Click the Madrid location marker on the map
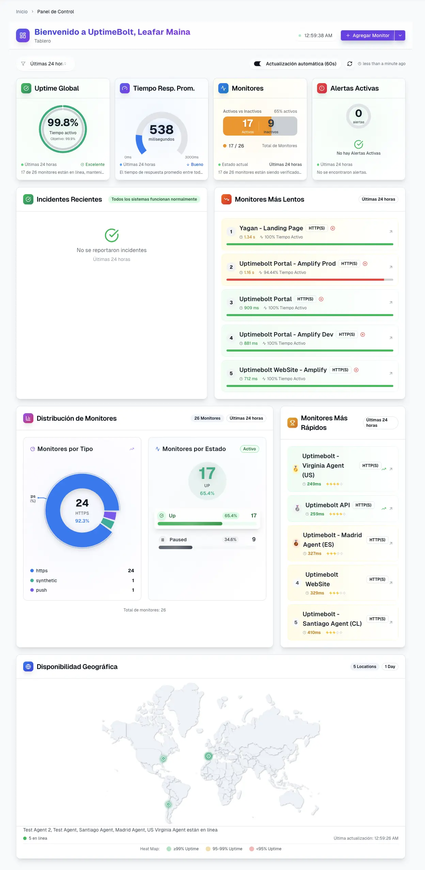The image size is (425, 870). [208, 756]
